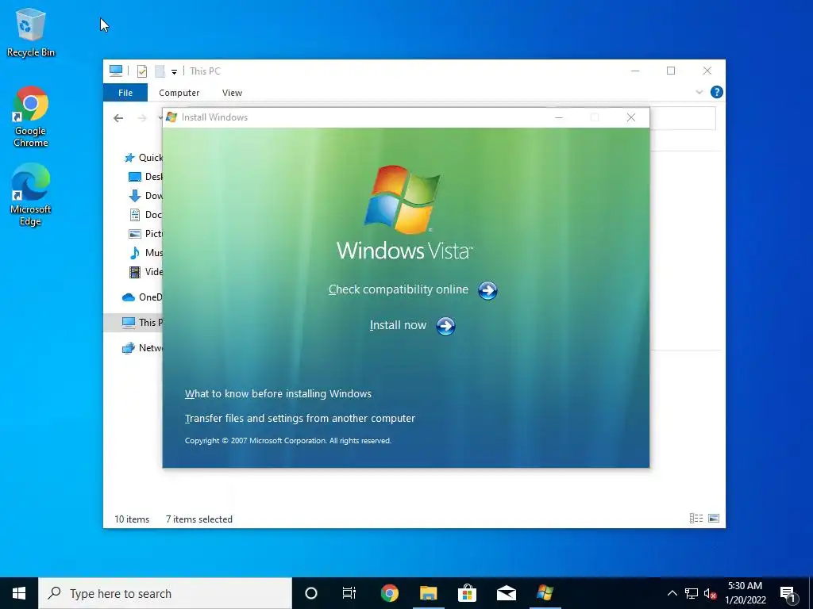Click the forward arrow in File Explorer

141,118
